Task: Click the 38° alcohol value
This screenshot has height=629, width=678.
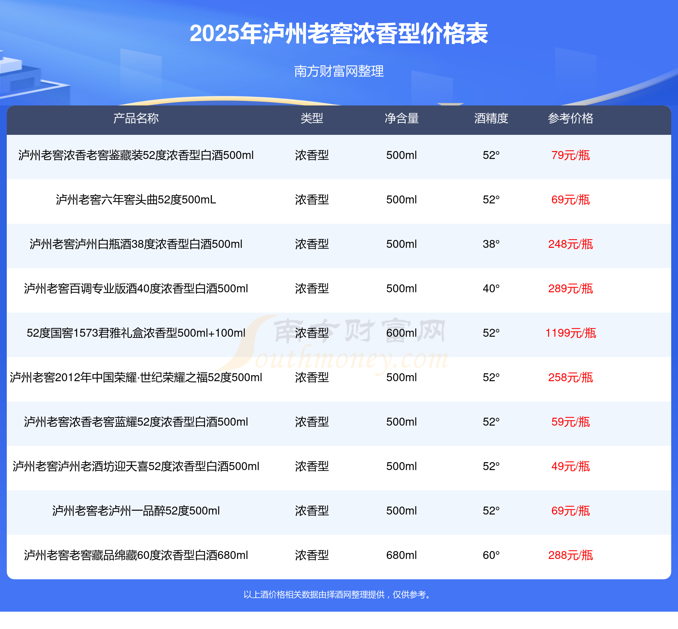Action: click(491, 244)
